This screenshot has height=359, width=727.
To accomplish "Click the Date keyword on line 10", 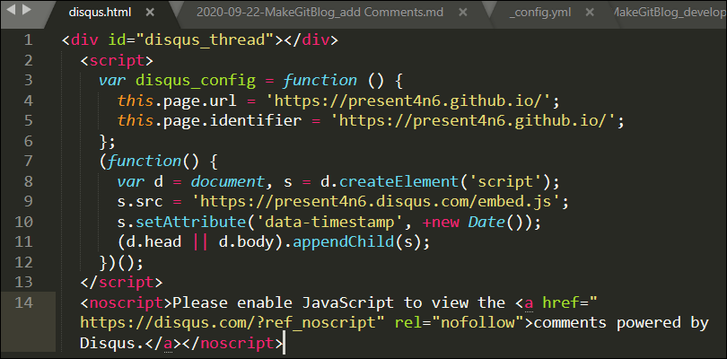I will (x=486, y=223).
